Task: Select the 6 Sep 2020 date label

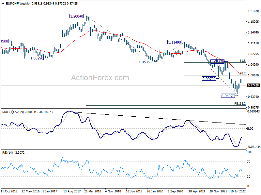Action: [x=175, y=191]
